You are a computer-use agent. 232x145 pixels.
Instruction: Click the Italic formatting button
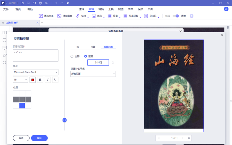[x=48, y=80]
